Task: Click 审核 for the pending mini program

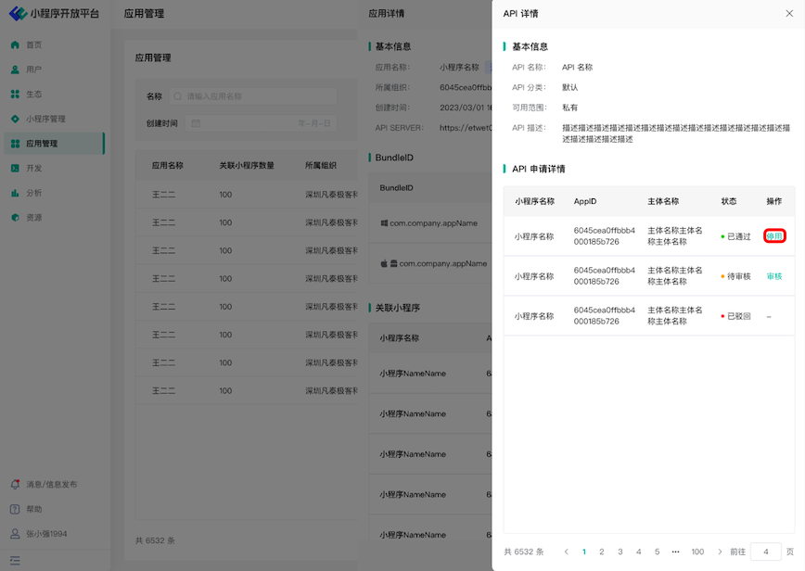Action: [774, 276]
